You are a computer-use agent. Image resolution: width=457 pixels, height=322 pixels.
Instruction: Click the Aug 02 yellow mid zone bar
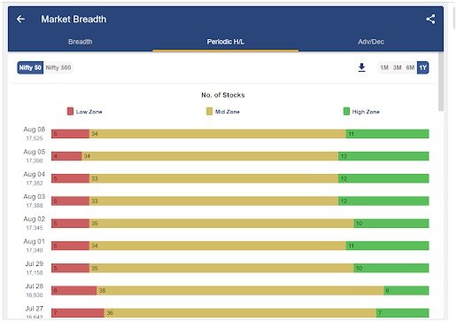[221, 224]
